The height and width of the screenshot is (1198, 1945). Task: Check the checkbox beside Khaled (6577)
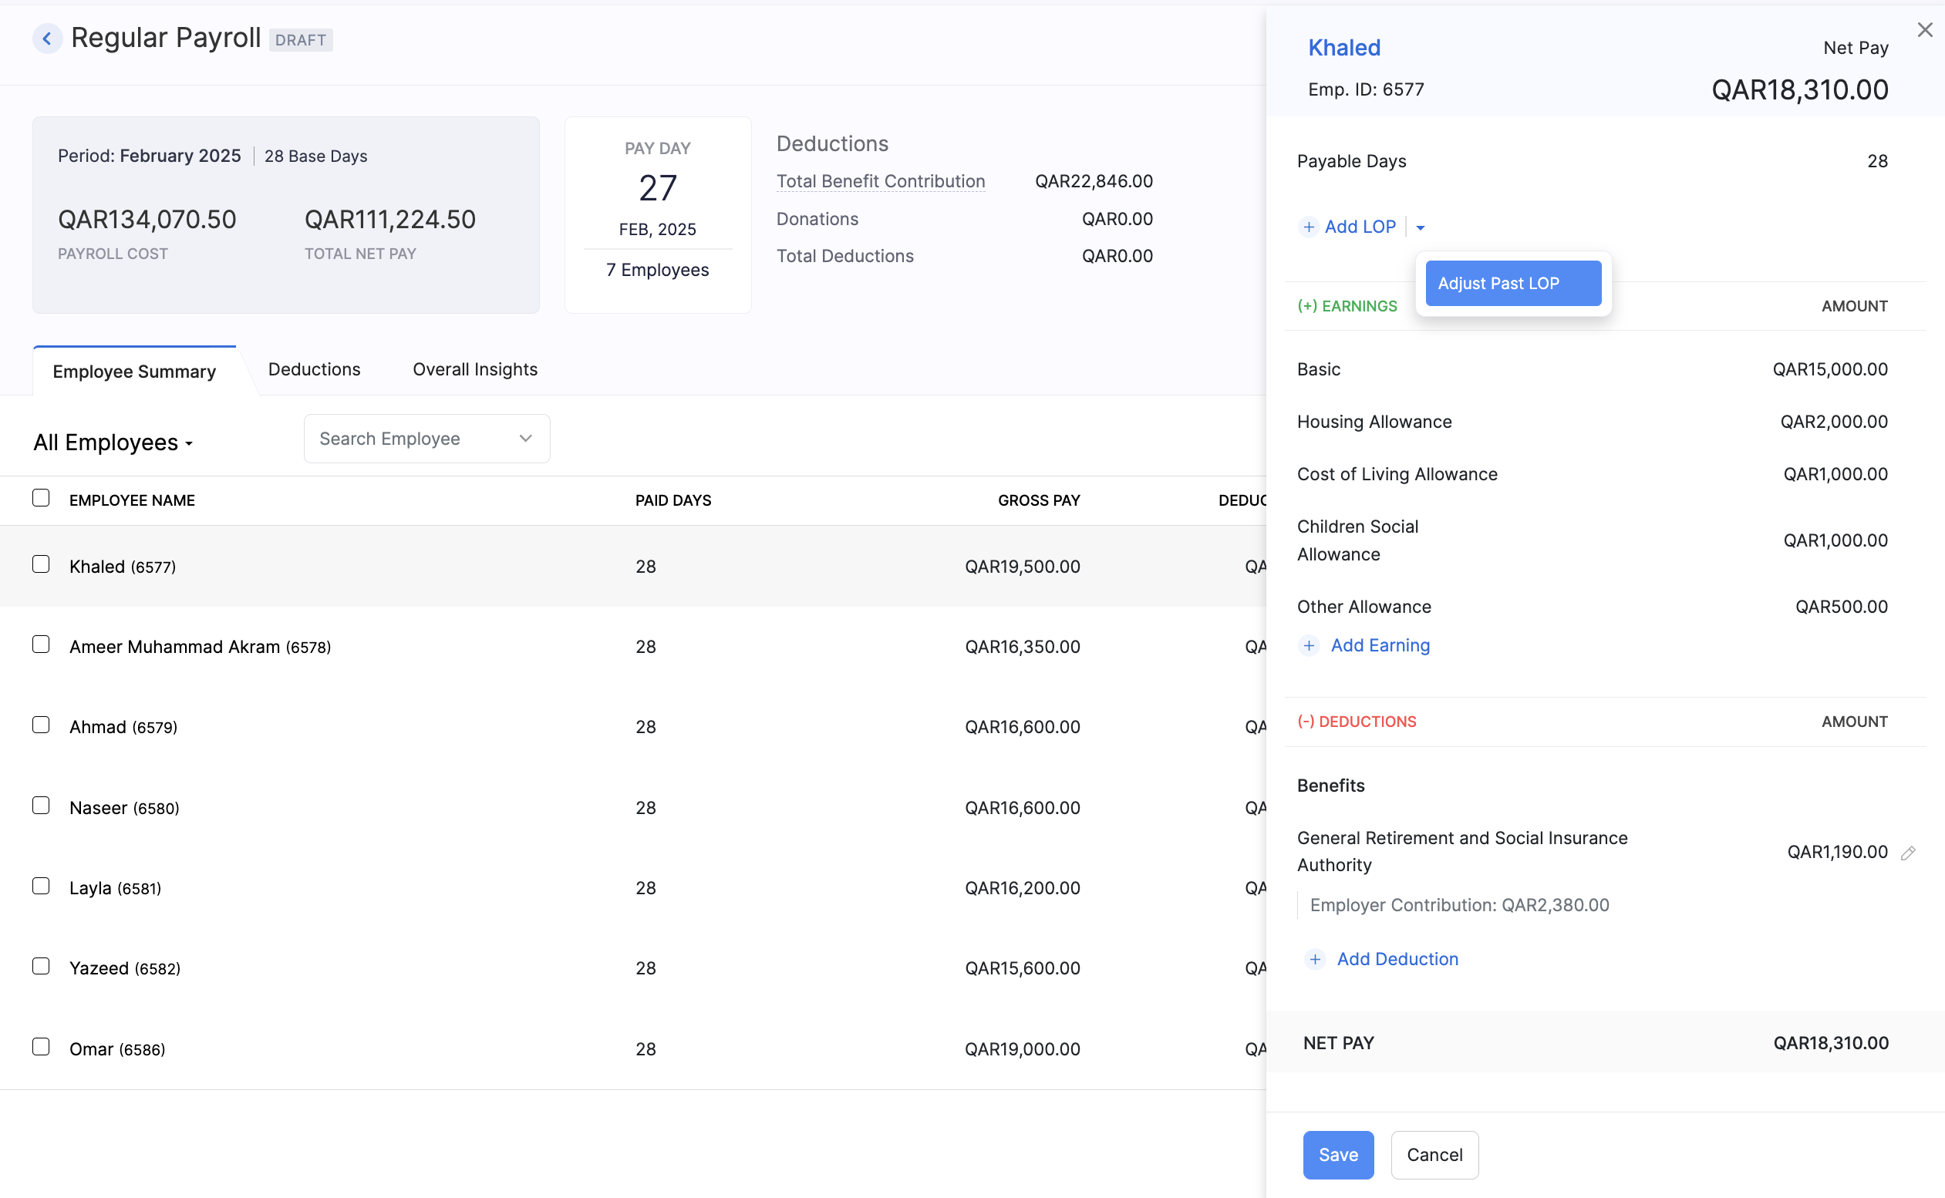[x=40, y=564]
